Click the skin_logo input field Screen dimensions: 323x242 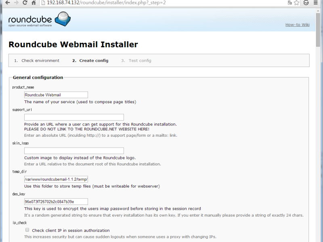click(x=74, y=150)
